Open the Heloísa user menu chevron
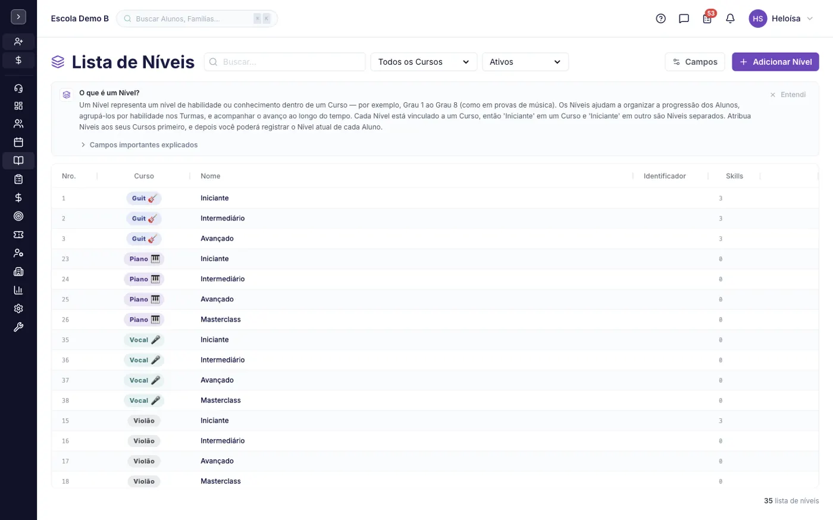The width and height of the screenshot is (833, 520). pyautogui.click(x=809, y=18)
